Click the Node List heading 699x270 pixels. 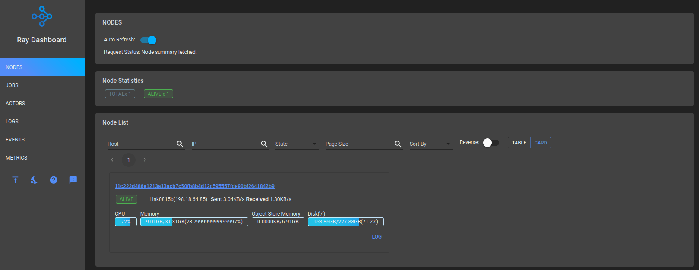[115, 122]
